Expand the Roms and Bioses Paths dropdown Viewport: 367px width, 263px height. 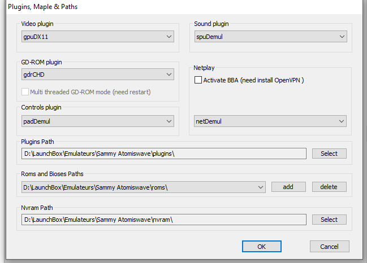[144, 187]
